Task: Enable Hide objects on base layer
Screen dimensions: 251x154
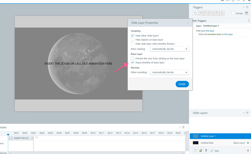Action: [x=132, y=40]
